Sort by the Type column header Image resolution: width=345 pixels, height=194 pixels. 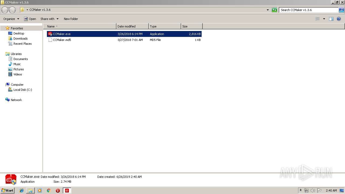(x=165, y=26)
